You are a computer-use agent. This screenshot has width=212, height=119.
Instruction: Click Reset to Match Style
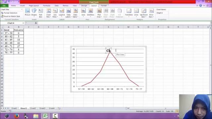pos(11,16)
